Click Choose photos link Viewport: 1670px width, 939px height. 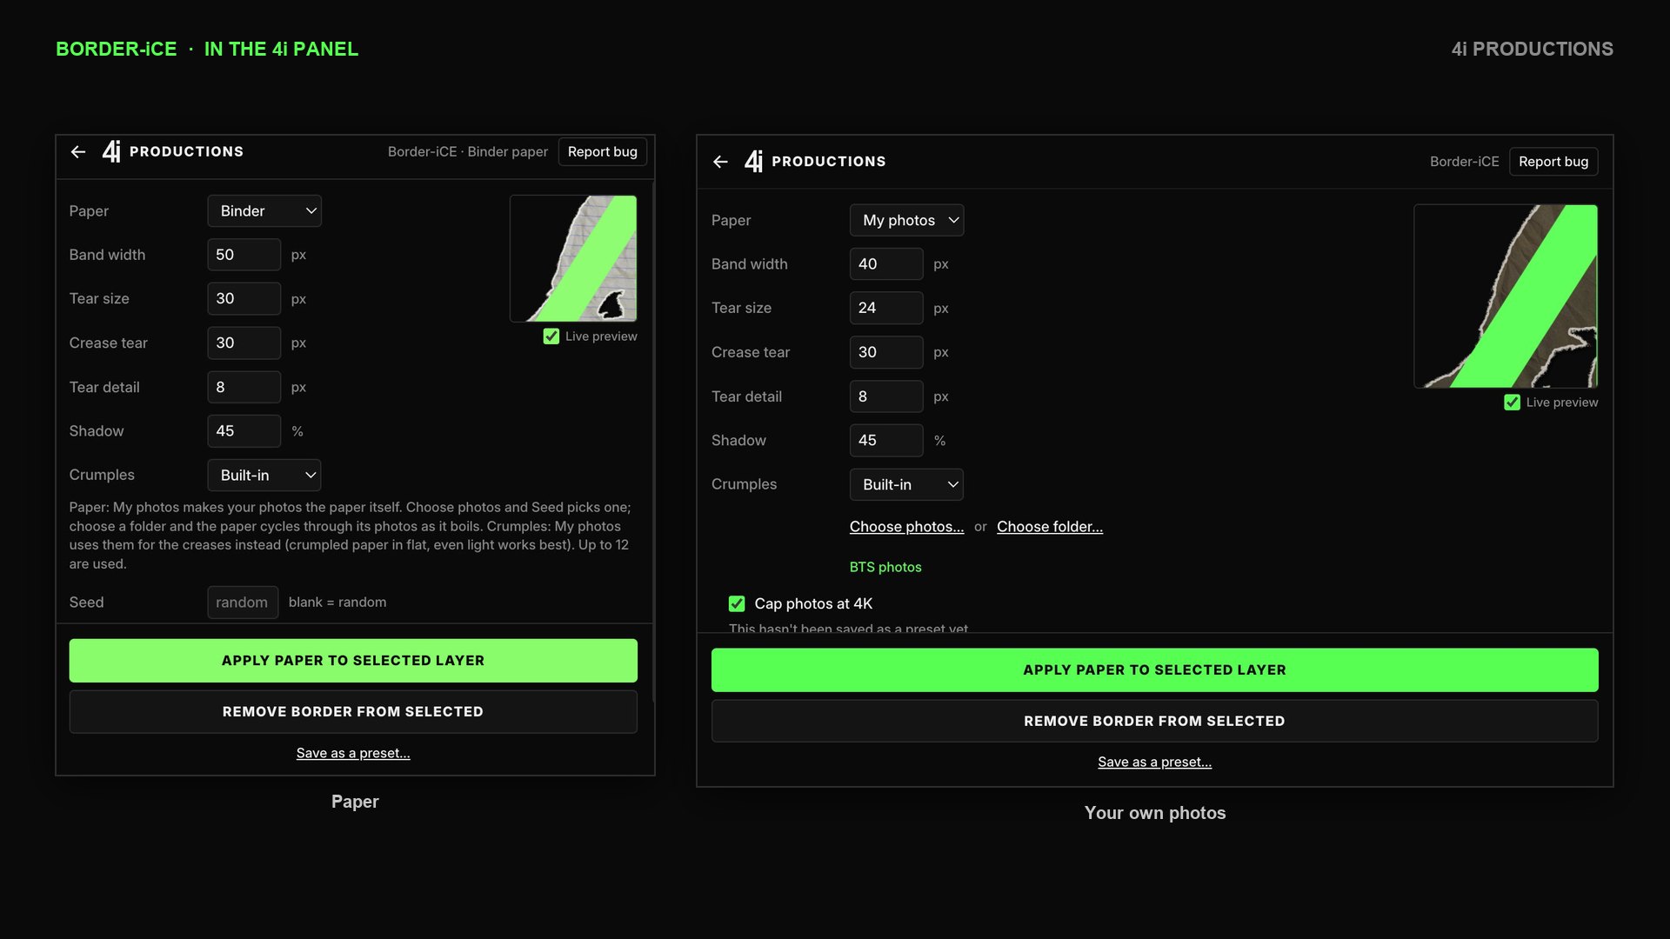906,527
